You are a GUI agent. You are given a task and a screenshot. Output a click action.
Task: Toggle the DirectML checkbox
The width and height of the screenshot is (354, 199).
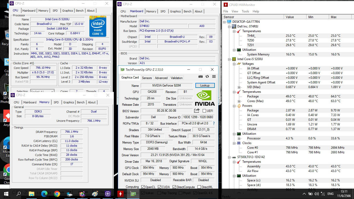pos(199,187)
